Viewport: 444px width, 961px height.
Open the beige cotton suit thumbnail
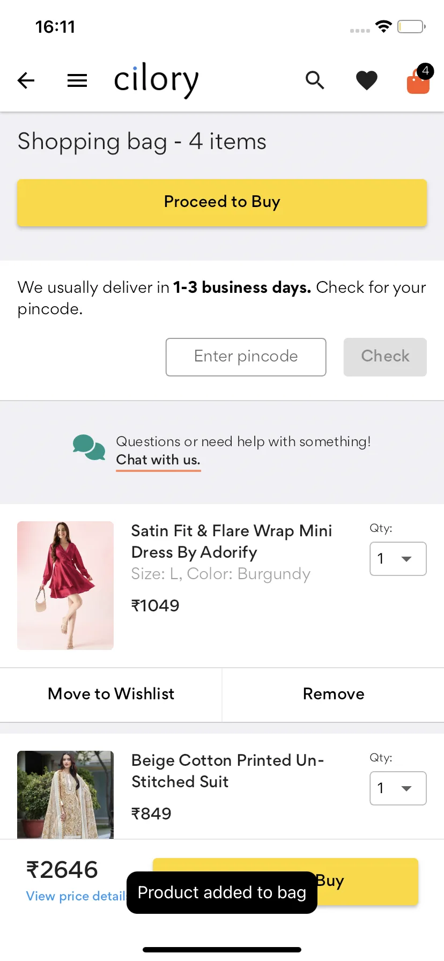pos(65,794)
